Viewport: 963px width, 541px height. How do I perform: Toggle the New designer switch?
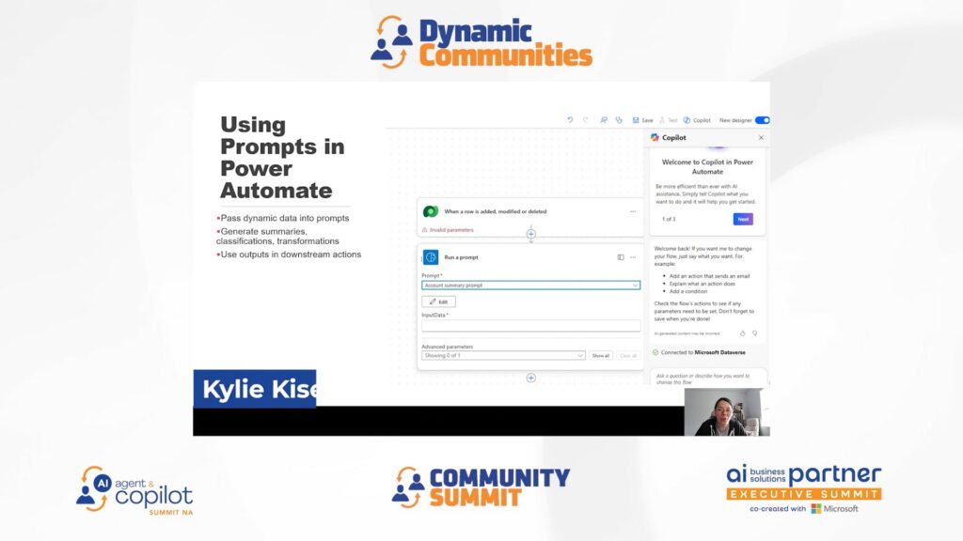coord(762,120)
